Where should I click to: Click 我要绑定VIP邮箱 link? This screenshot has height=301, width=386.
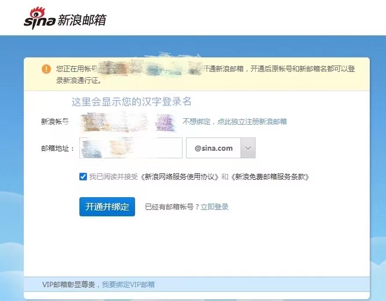[x=128, y=285]
